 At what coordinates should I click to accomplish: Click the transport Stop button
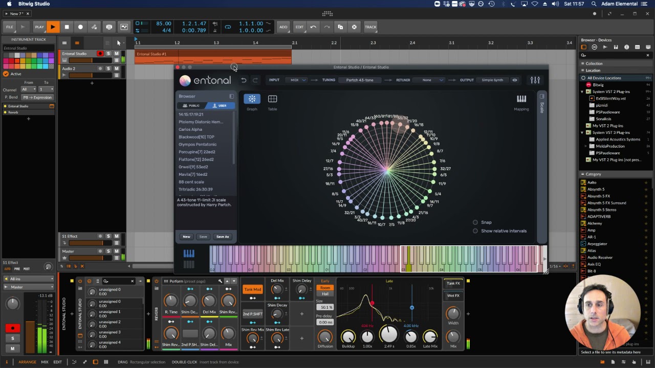67,27
